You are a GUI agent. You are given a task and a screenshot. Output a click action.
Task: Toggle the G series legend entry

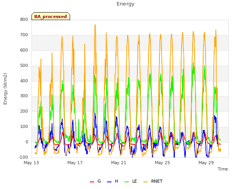95,181
